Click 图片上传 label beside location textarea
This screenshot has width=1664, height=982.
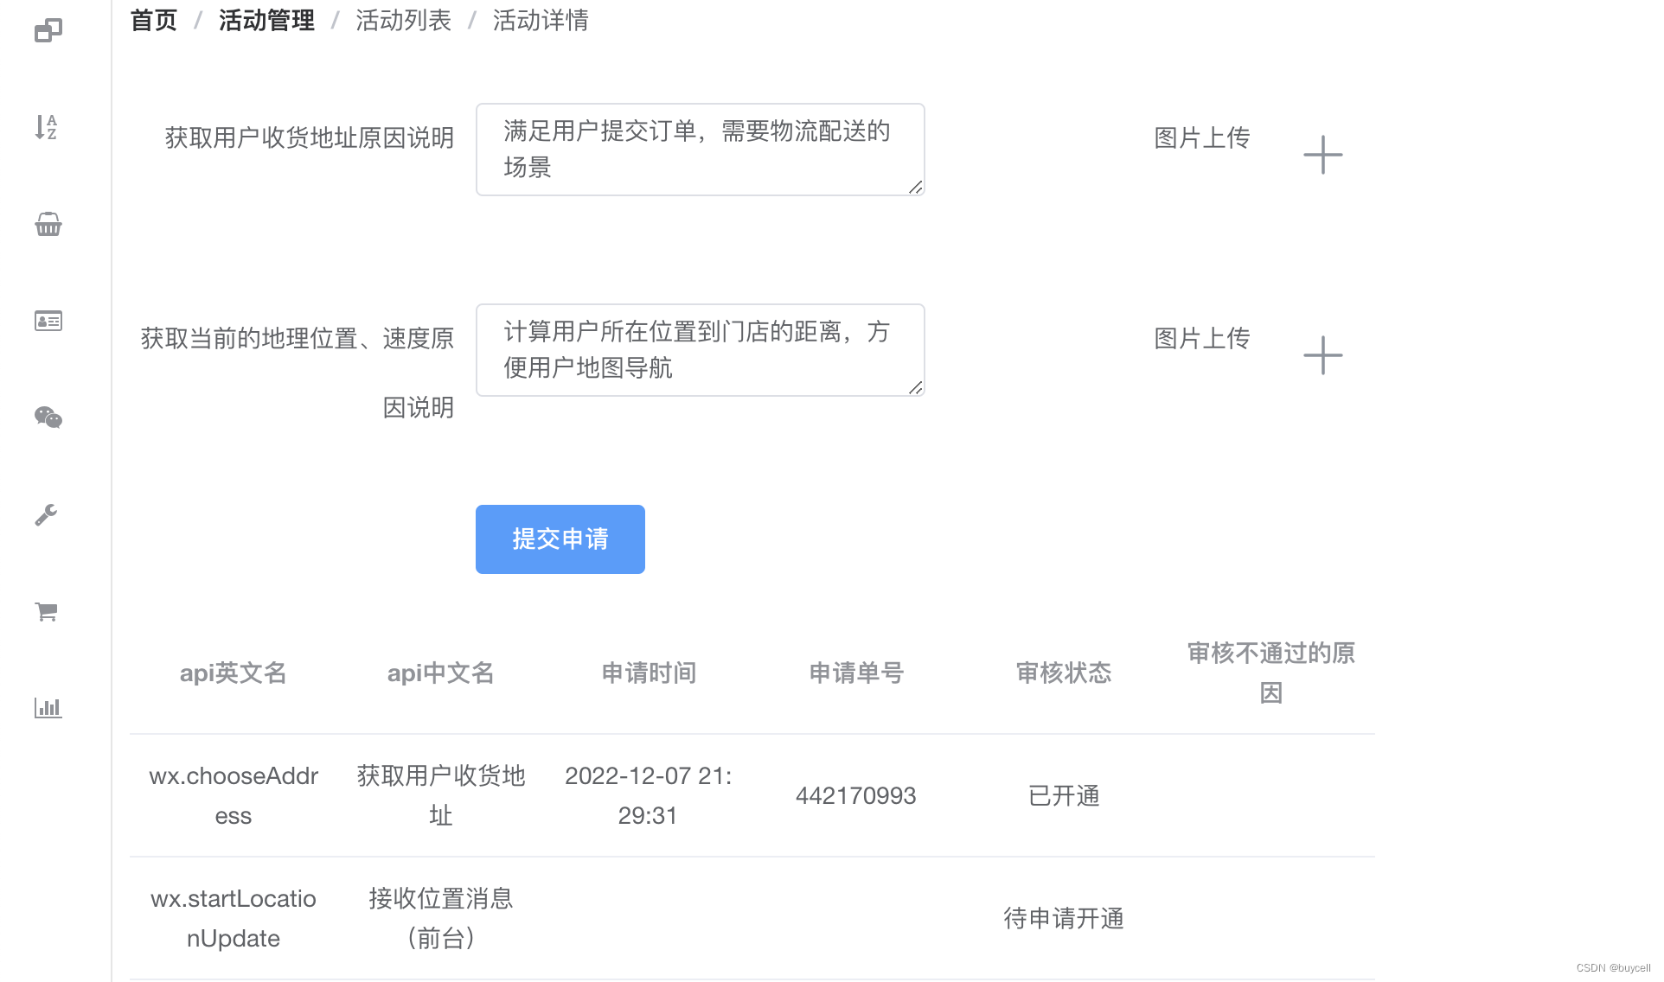pyautogui.click(x=1202, y=338)
